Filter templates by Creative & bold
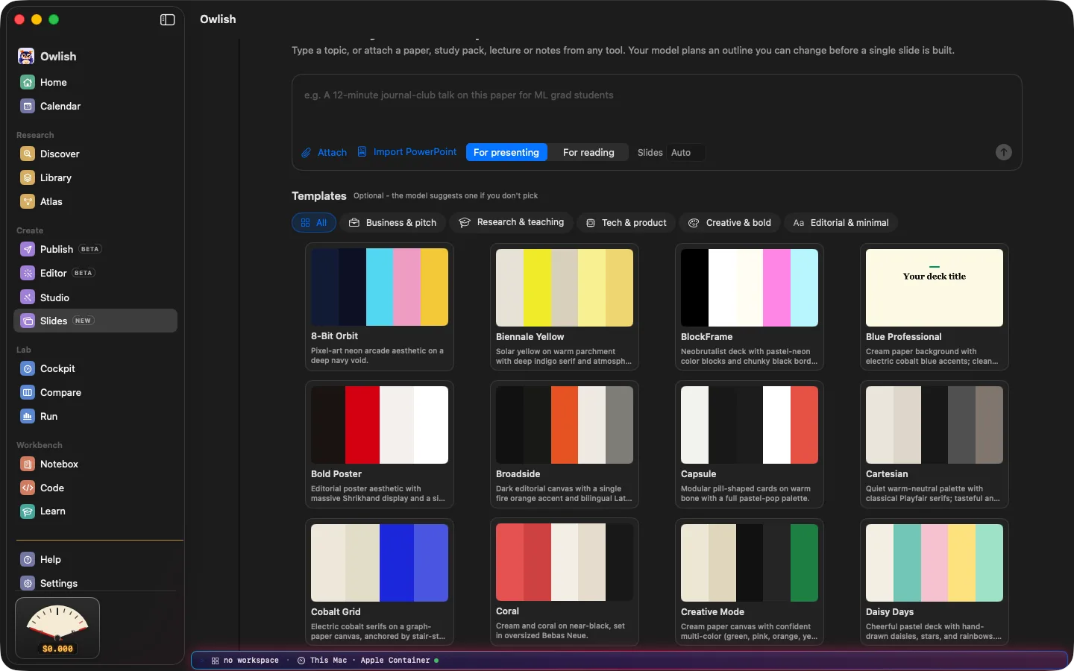Image resolution: width=1074 pixels, height=671 pixels. 730,222
